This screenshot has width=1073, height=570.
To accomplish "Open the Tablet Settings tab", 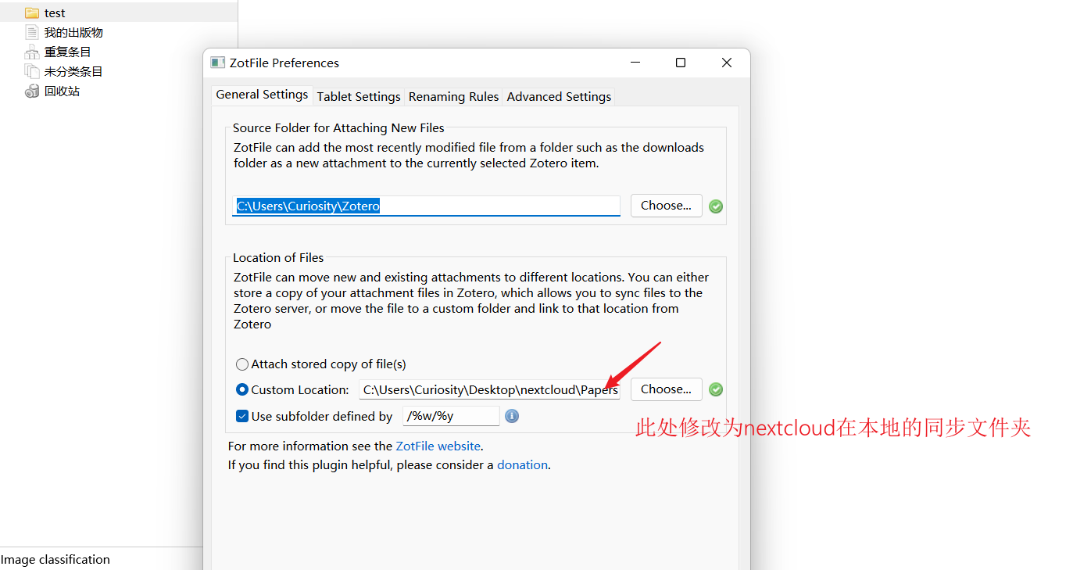I will click(x=359, y=97).
